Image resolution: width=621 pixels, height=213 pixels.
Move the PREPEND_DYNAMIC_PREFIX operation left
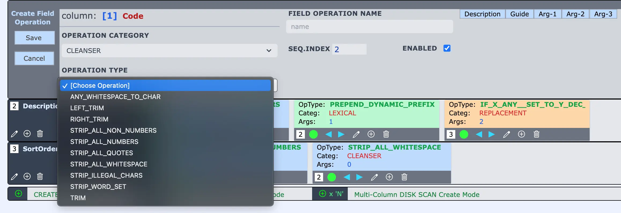point(328,134)
